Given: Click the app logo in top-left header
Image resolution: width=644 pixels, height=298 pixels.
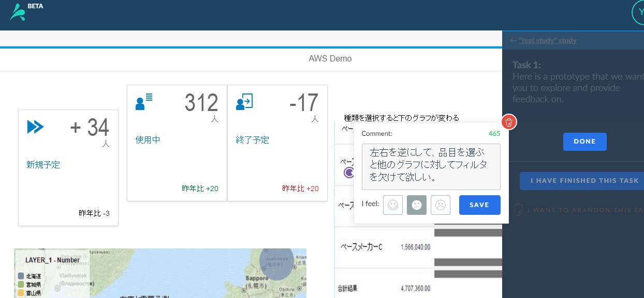Looking at the screenshot, I should 18,12.
